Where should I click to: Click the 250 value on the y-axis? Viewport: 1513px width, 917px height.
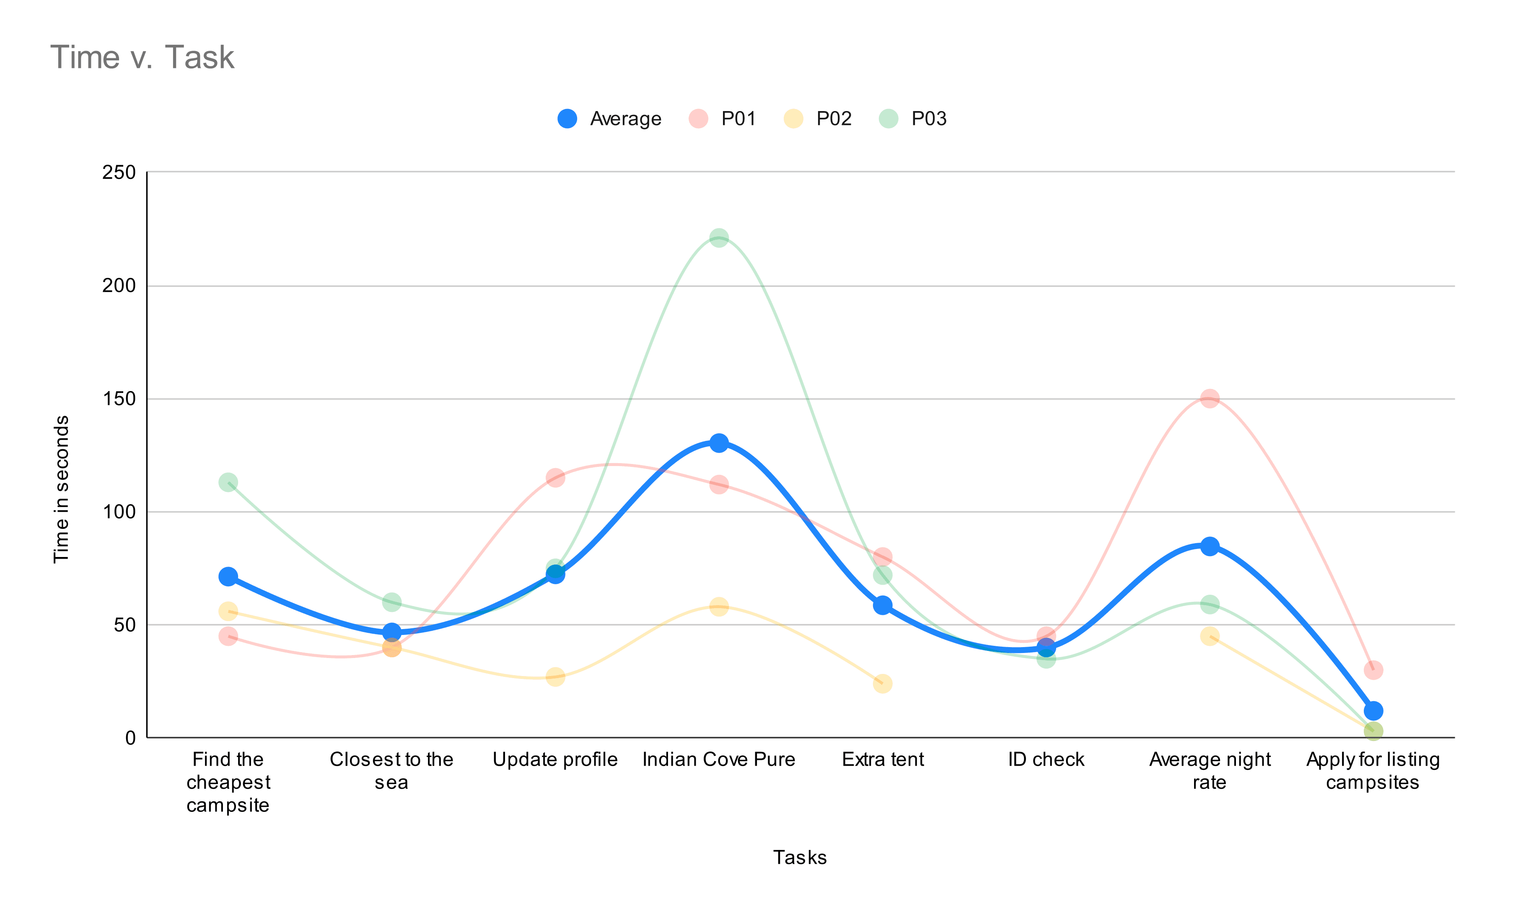click(x=119, y=173)
